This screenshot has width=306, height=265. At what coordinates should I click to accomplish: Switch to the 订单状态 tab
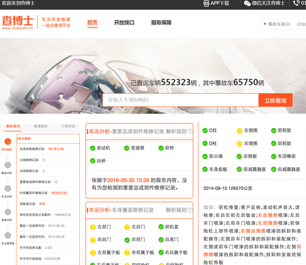[x=68, y=126]
